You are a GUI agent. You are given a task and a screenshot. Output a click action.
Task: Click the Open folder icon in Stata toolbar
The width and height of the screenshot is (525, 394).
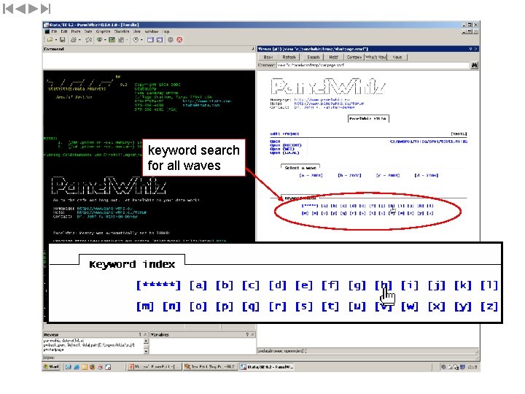50,40
